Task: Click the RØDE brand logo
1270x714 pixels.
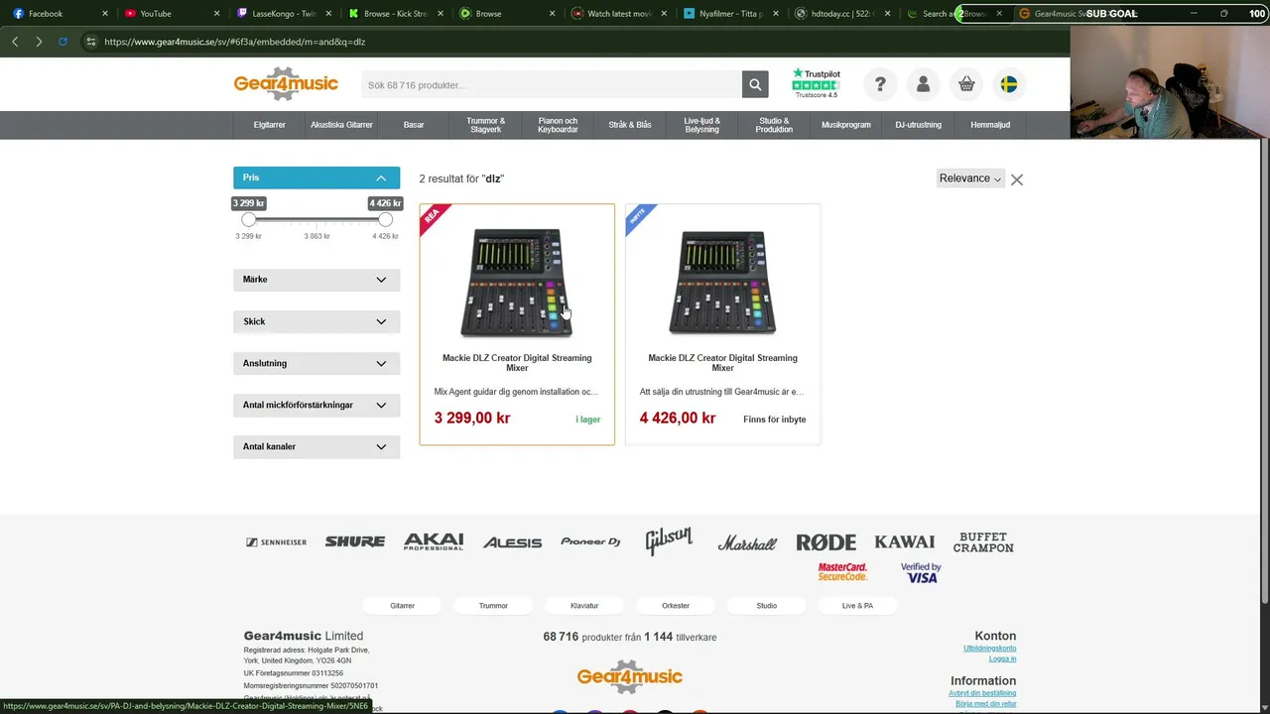Action: click(x=825, y=542)
